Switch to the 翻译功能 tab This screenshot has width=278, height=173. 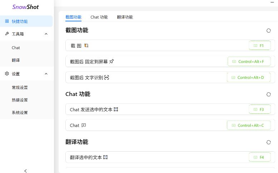(x=125, y=17)
